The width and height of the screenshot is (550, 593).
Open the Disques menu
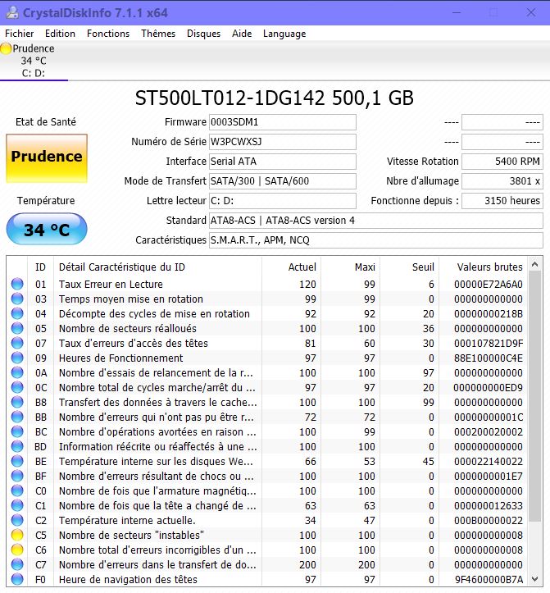(204, 34)
